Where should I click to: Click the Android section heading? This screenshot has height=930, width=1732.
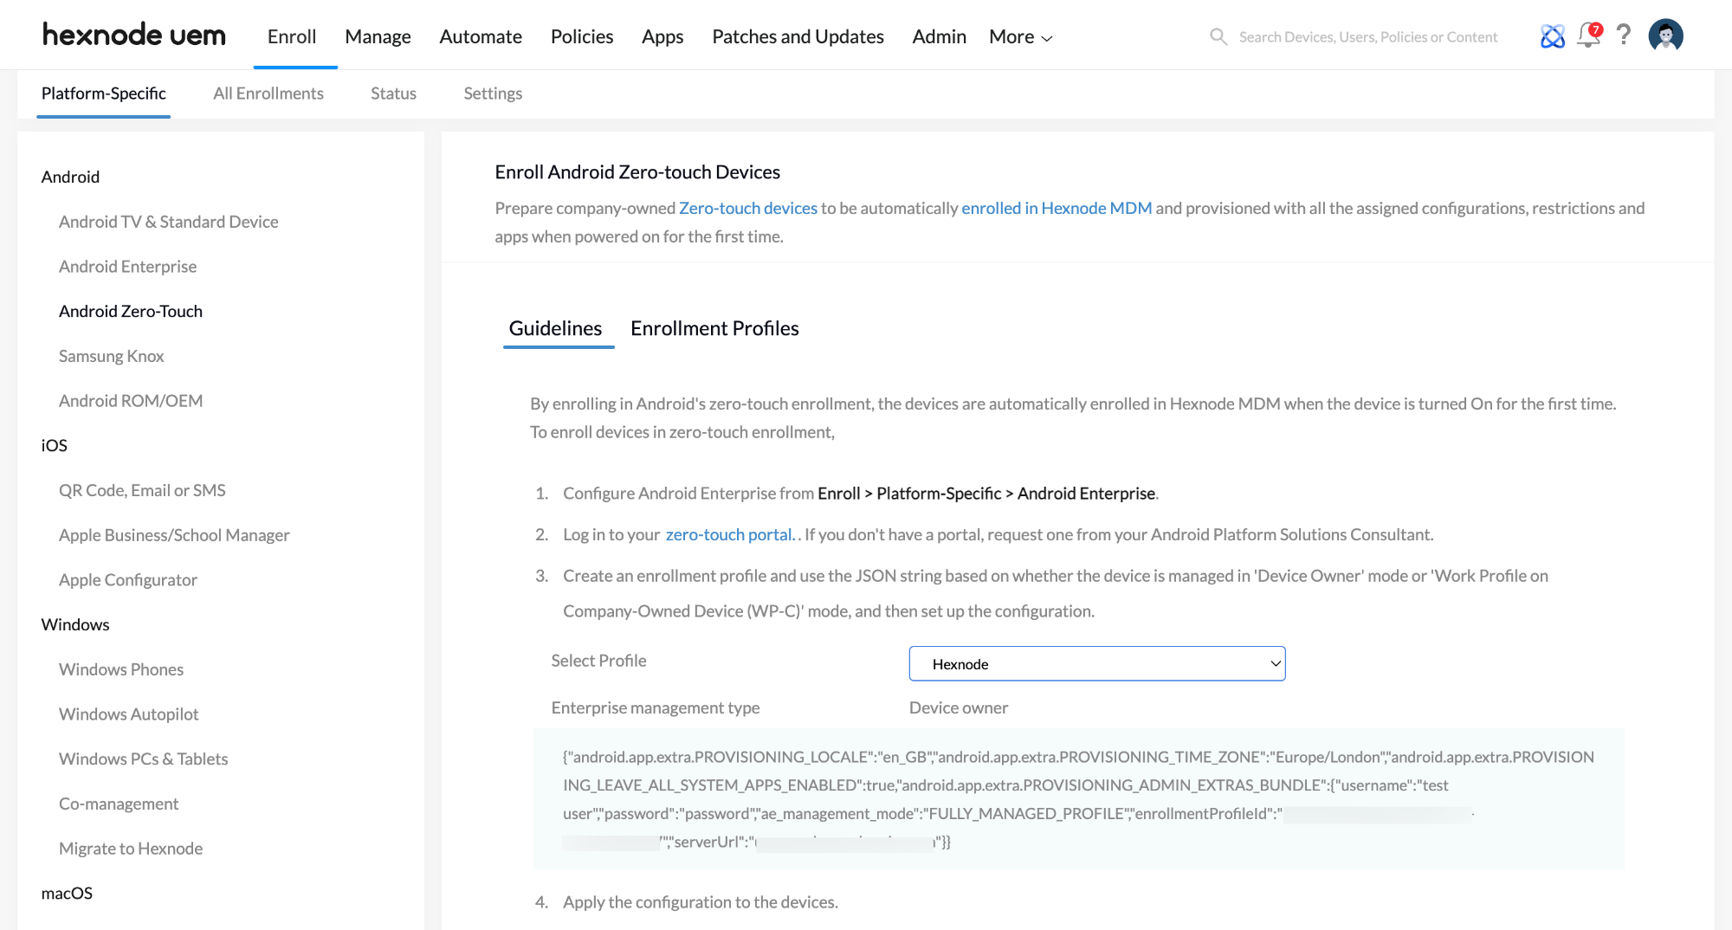70,177
